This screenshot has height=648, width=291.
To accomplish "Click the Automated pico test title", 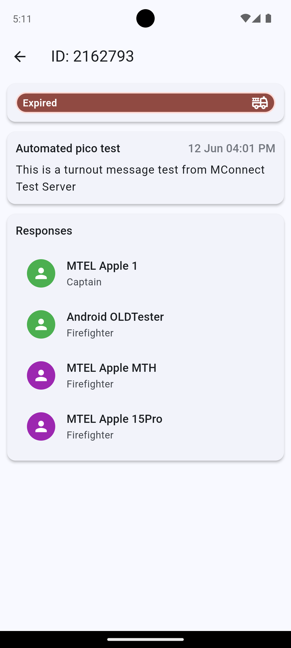I will point(68,148).
